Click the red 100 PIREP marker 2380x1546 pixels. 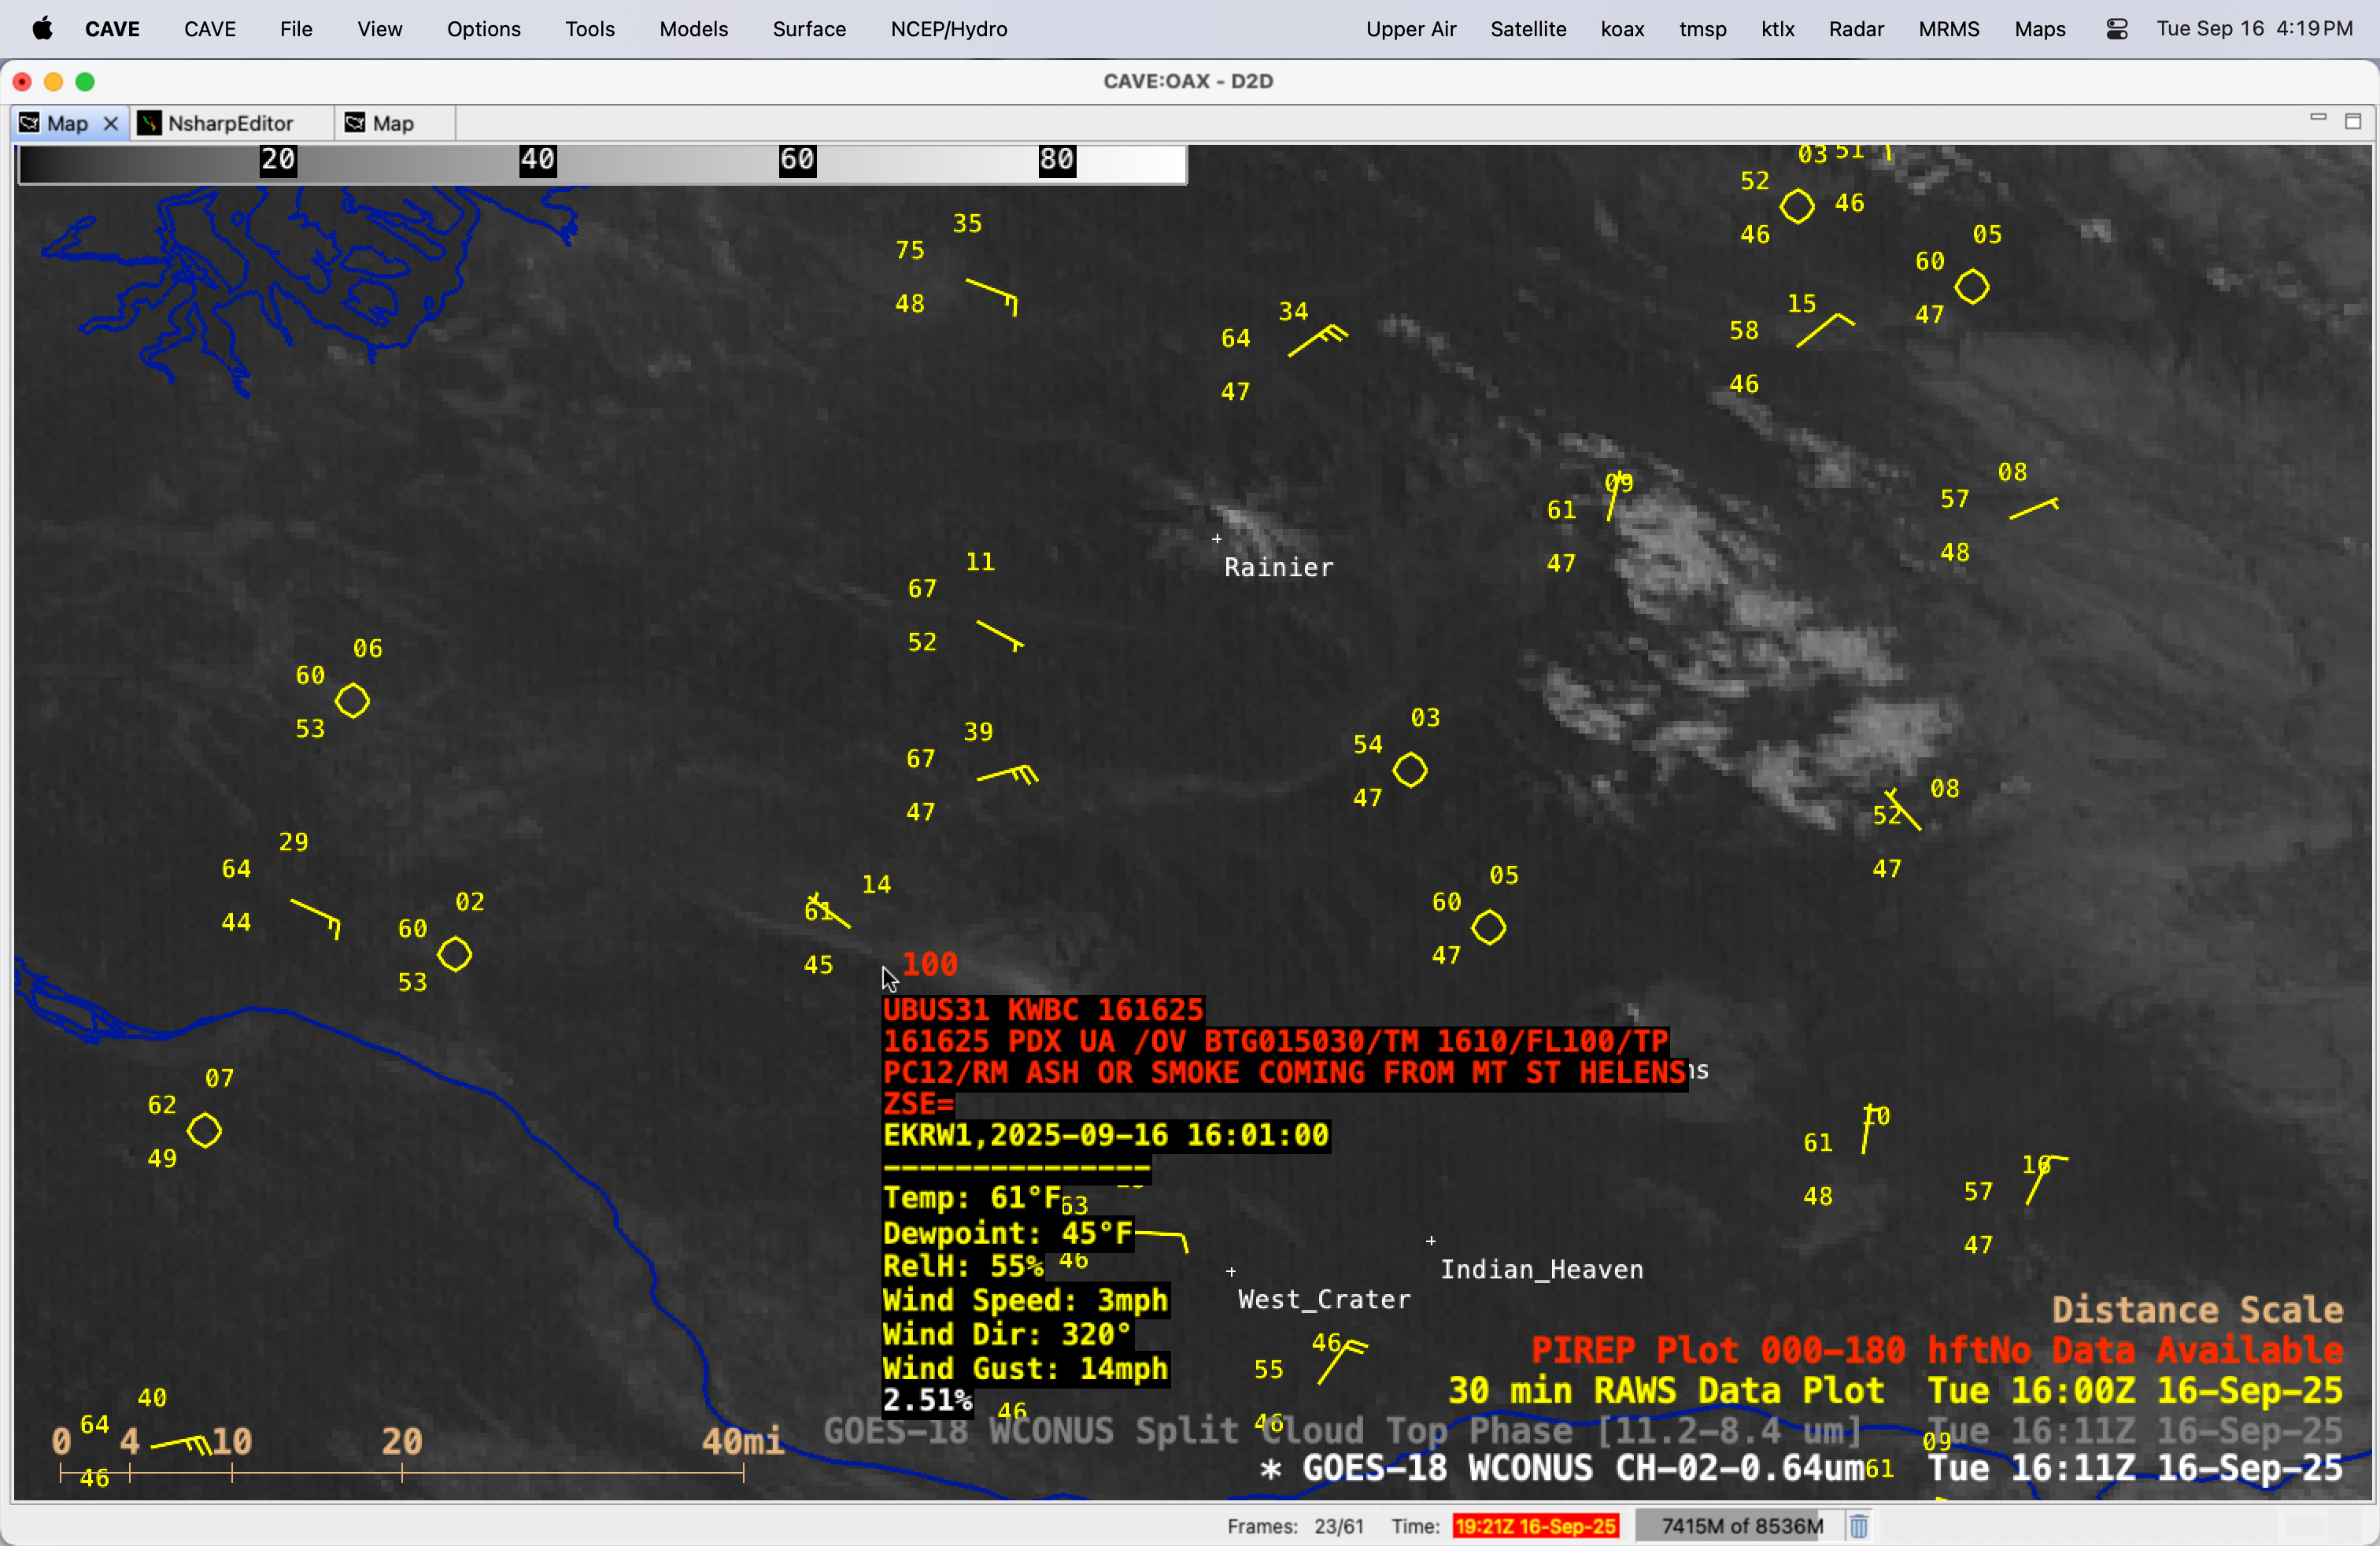pos(929,964)
